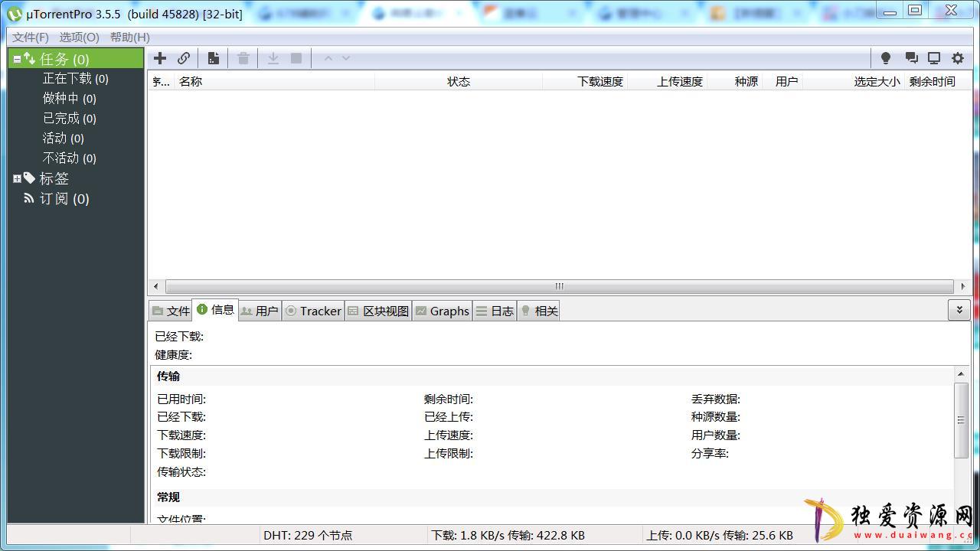Click torrent list scrollbar right arrow
980x551 pixels.
[963, 286]
